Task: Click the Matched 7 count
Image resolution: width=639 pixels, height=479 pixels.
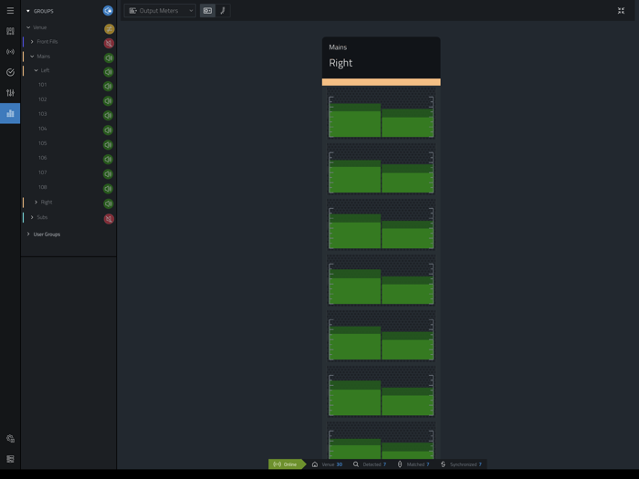Action: (x=427, y=464)
